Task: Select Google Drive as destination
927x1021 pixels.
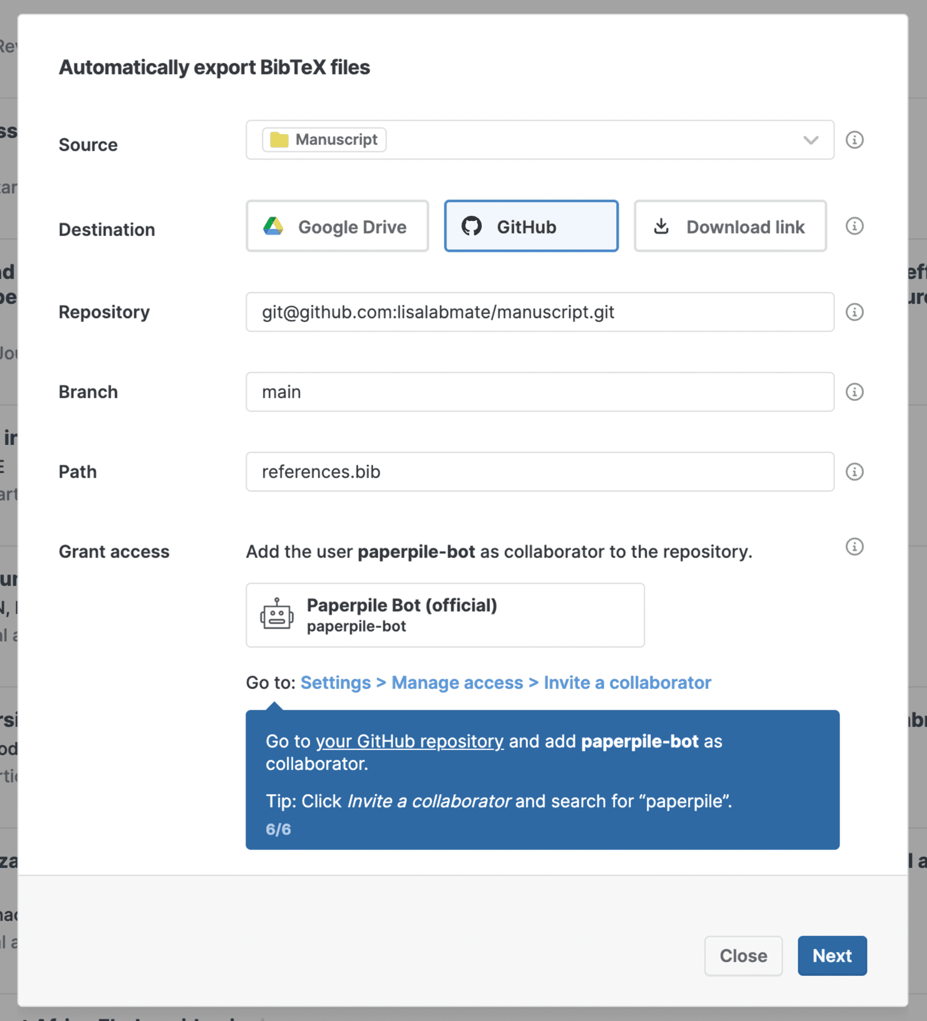Action: click(x=337, y=226)
